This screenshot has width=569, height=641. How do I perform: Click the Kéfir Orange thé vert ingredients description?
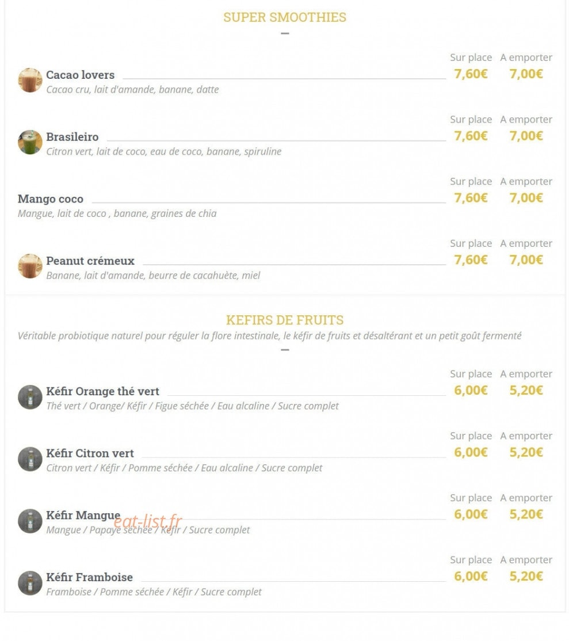click(x=193, y=406)
